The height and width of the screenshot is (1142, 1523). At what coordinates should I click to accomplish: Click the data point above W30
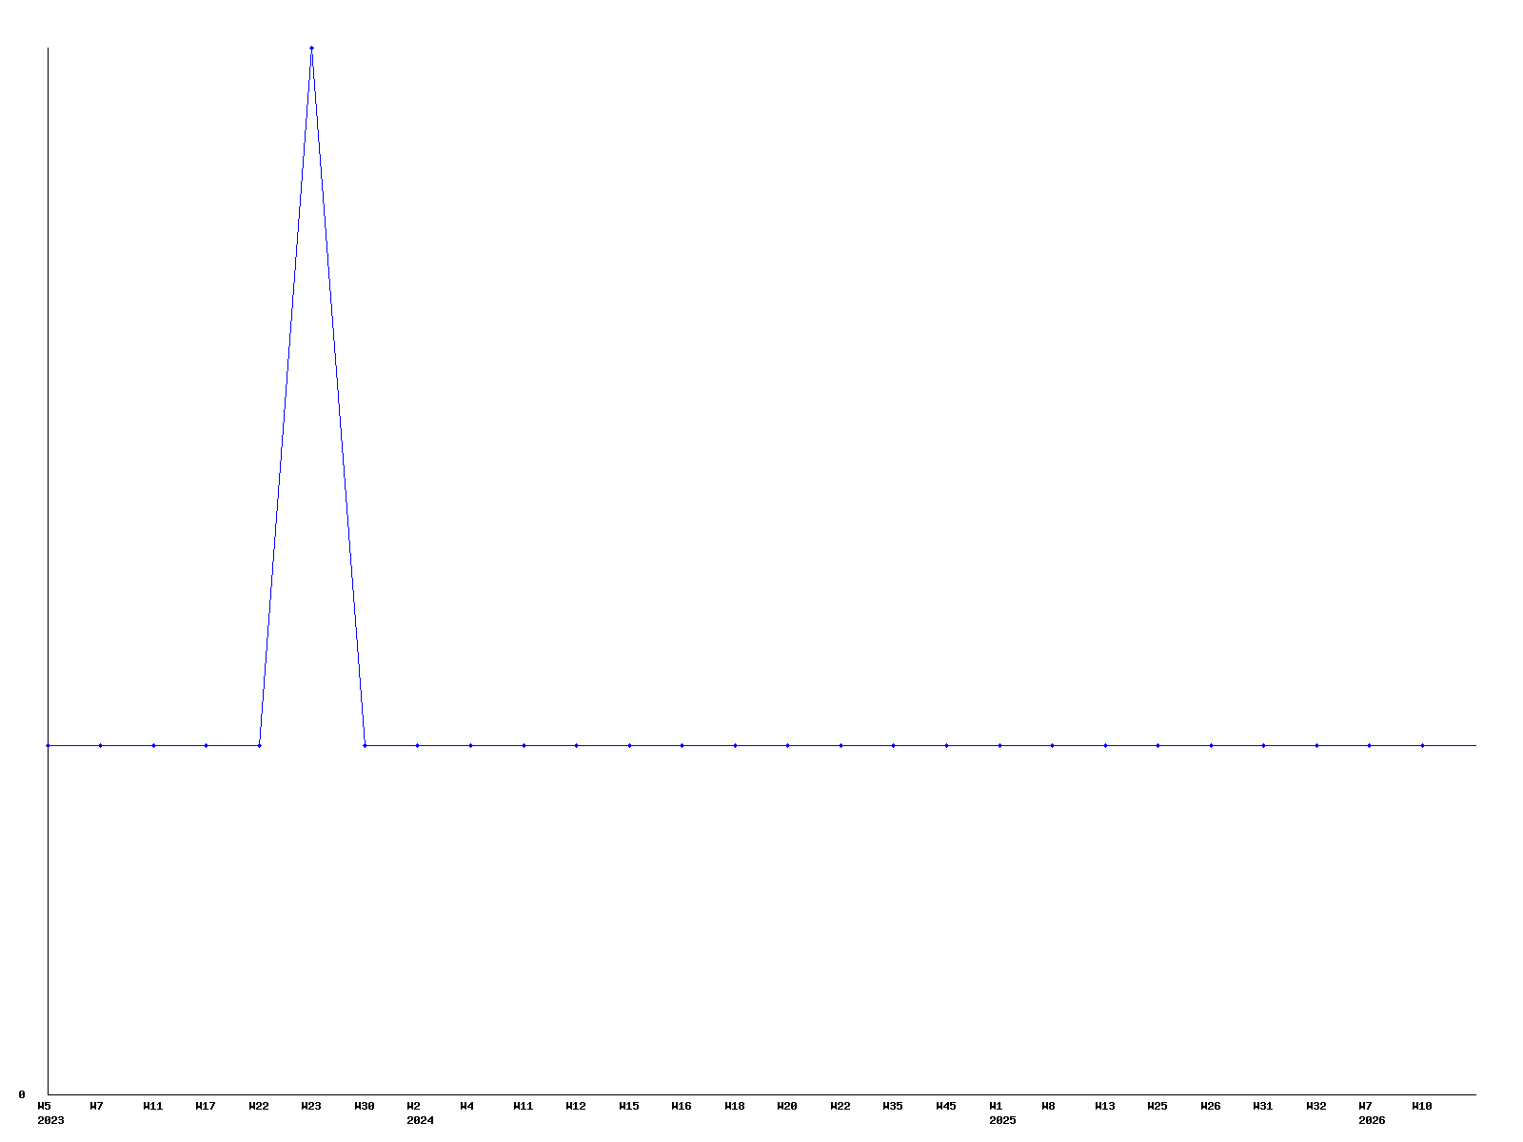365,745
